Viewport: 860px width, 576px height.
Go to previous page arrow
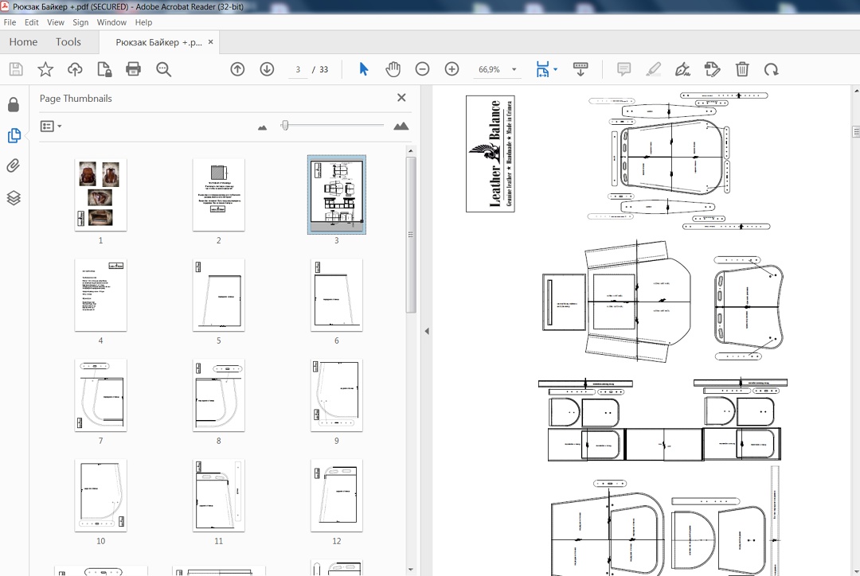click(x=237, y=69)
